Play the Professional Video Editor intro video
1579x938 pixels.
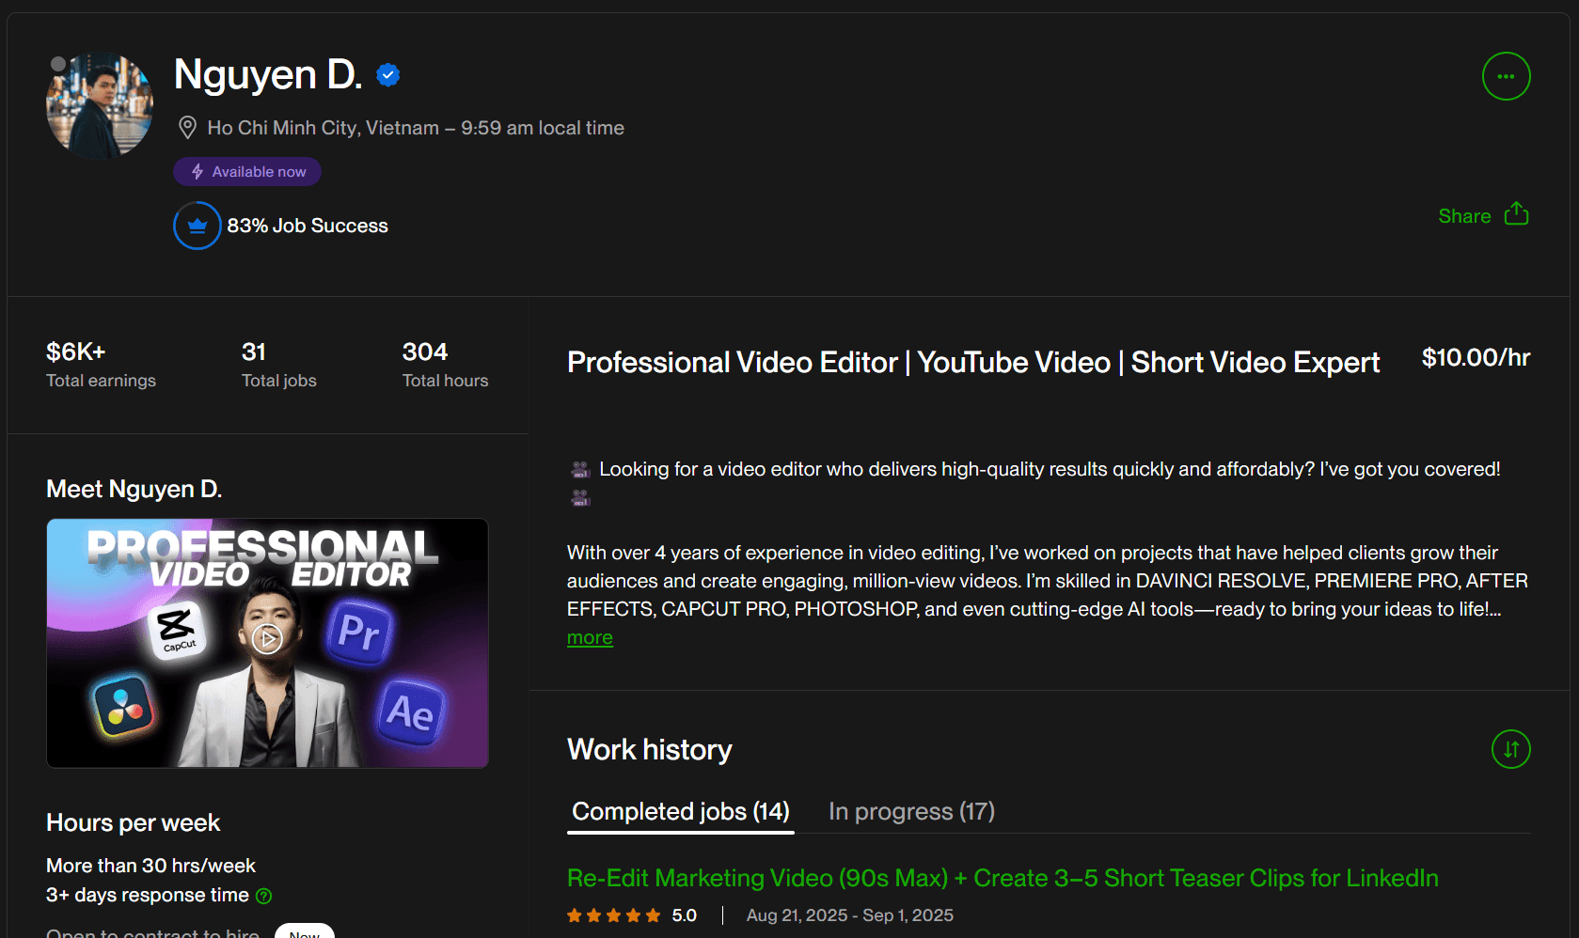click(x=267, y=639)
